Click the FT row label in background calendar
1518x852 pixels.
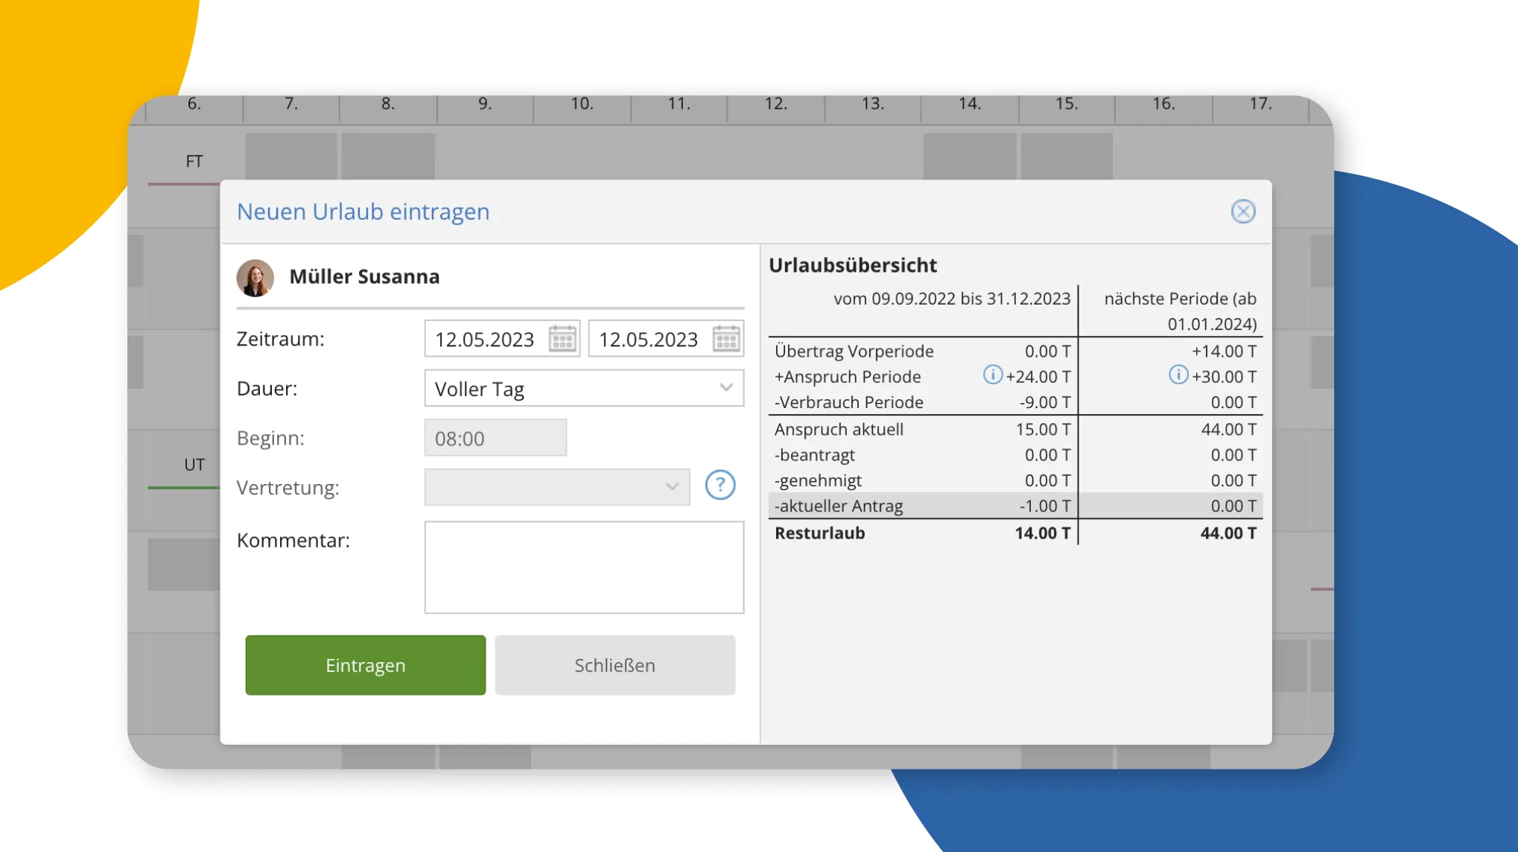[x=194, y=162]
